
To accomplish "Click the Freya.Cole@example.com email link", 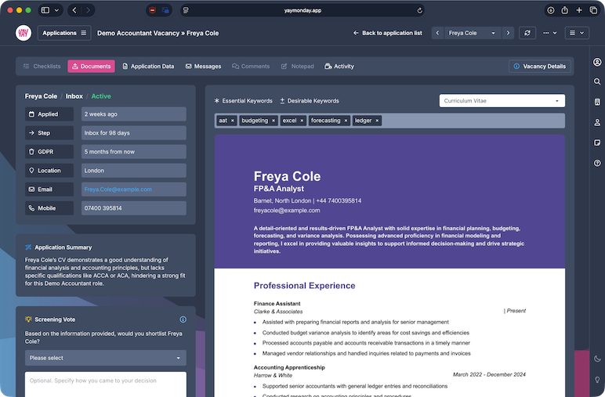I will (x=118, y=189).
